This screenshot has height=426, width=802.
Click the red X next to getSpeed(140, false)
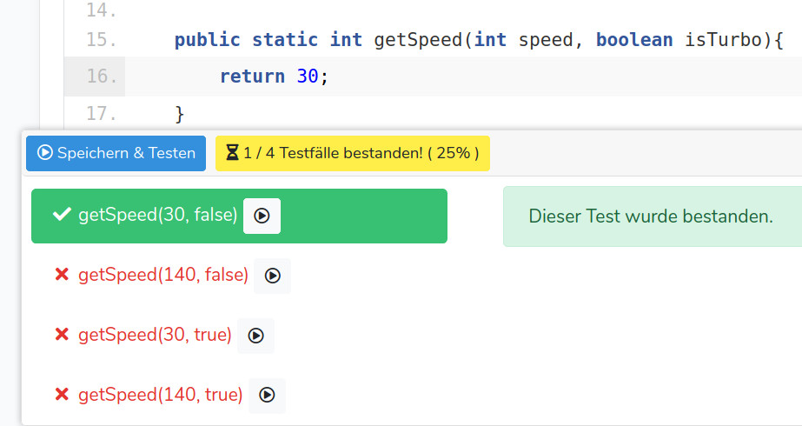pyautogui.click(x=62, y=275)
